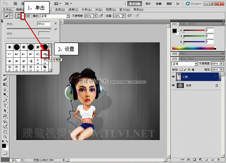Click the 基本功能 workspace button

135,4
